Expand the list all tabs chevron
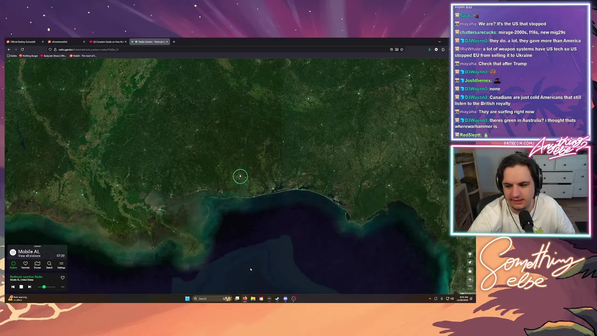Viewport: 597px width, 336px height. pos(439,42)
